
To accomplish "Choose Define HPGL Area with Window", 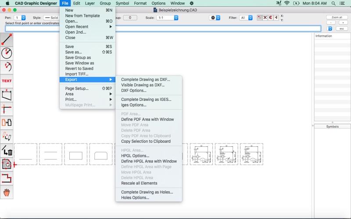I will pyautogui.click(x=149, y=161).
